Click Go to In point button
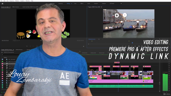Viewport: 171px width, 96px height. tap(123, 46)
